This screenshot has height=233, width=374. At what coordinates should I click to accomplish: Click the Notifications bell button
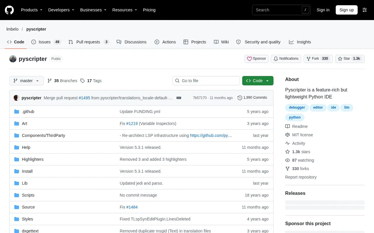[x=286, y=59]
